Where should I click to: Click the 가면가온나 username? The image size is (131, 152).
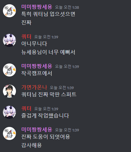click(34, 87)
